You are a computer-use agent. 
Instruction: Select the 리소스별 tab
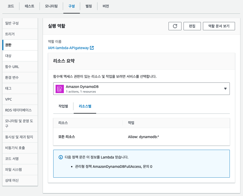pyautogui.click(x=85, y=106)
